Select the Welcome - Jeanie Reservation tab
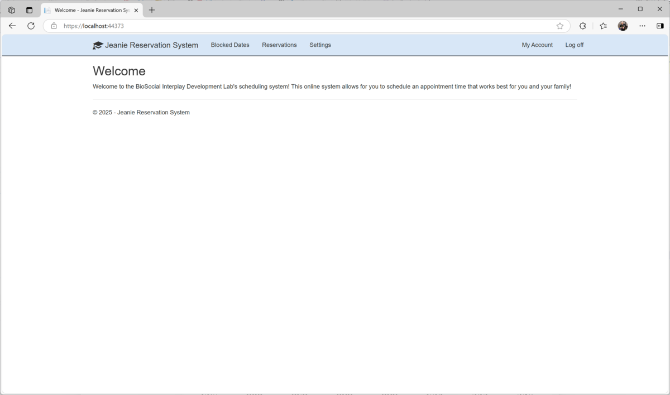The image size is (670, 395). [x=92, y=10]
